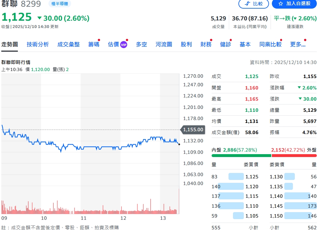The height and width of the screenshot is (236, 320).
Task: Click the red 外盤 ratio bar
Action: click(294, 156)
